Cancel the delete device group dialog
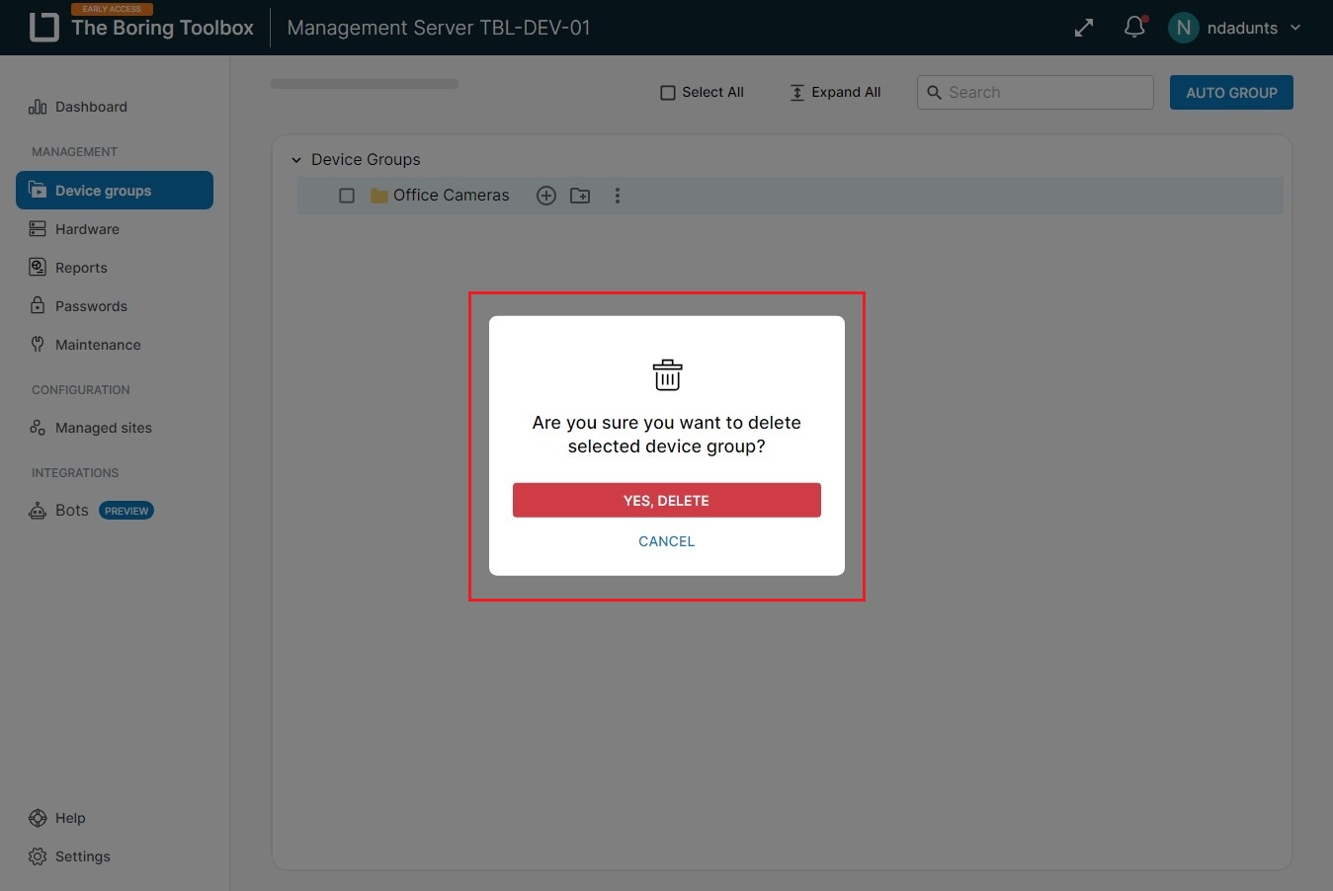This screenshot has width=1333, height=891. point(666,541)
